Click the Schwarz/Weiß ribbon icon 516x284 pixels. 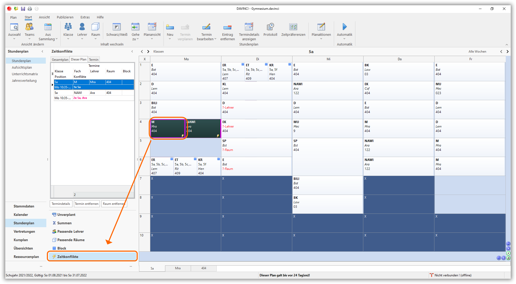tap(117, 27)
